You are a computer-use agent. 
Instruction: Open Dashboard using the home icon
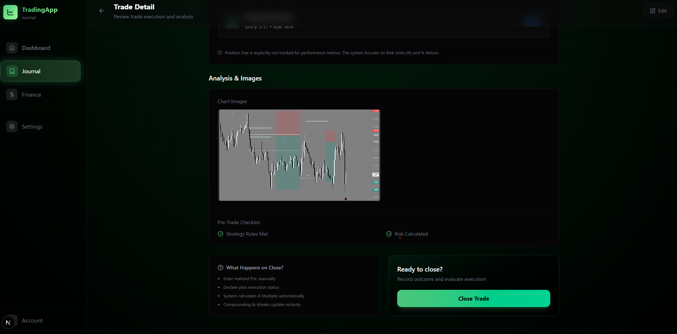[x=12, y=47]
